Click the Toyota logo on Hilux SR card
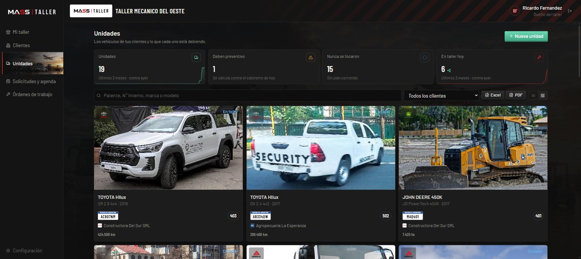The width and height of the screenshot is (581, 259). point(104,115)
